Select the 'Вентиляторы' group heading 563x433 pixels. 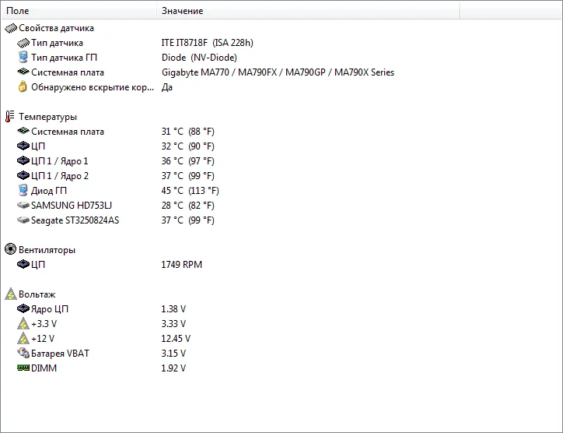(x=47, y=250)
